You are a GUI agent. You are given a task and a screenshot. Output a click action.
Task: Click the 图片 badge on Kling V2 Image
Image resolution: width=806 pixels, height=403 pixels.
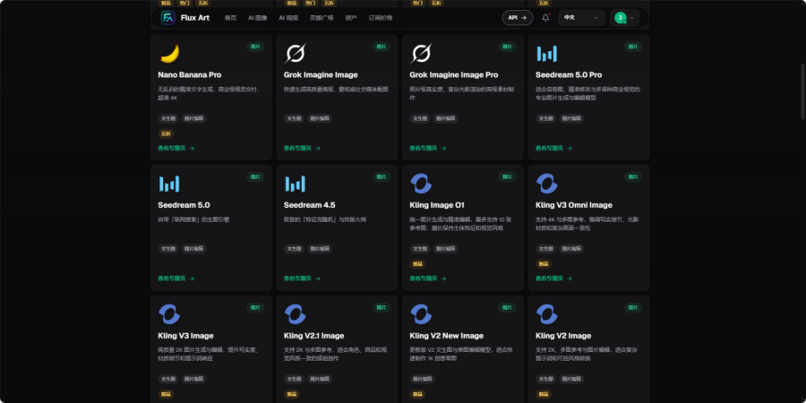[633, 307]
